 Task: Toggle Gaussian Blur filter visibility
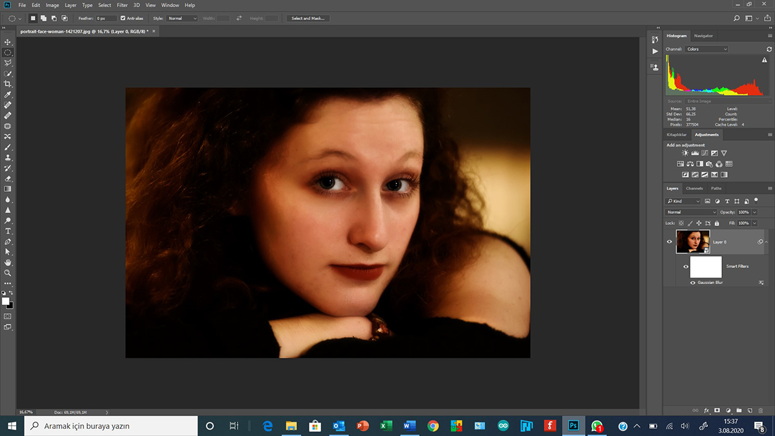[693, 283]
